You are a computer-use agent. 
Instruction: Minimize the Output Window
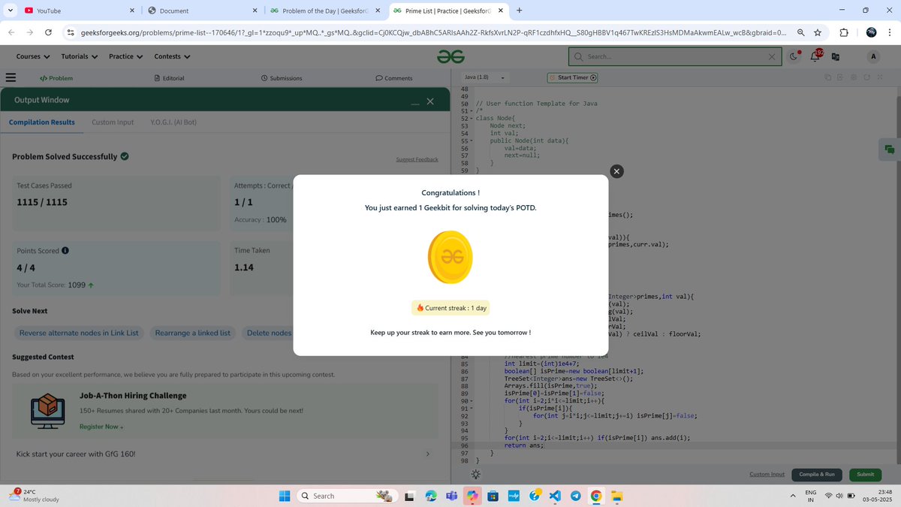(x=414, y=104)
